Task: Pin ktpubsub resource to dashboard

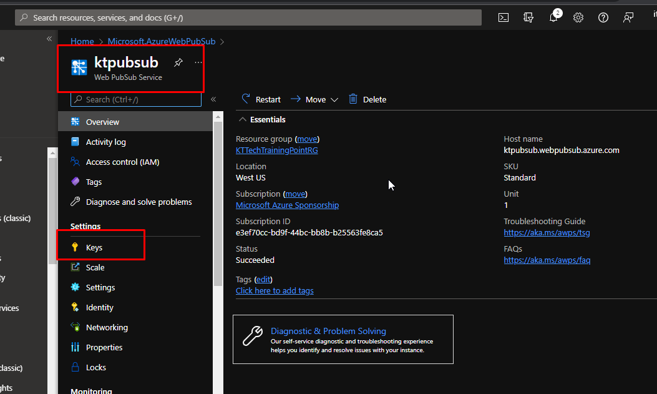Action: point(178,62)
